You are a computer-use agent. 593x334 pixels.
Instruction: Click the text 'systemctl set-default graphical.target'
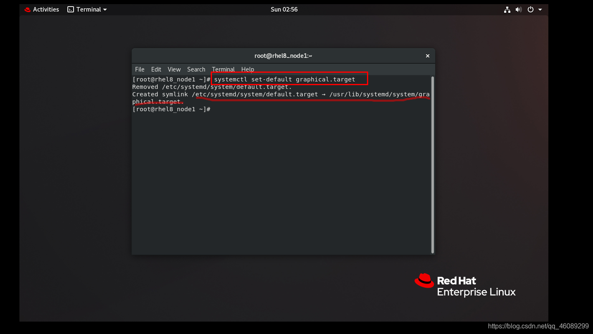tap(284, 79)
